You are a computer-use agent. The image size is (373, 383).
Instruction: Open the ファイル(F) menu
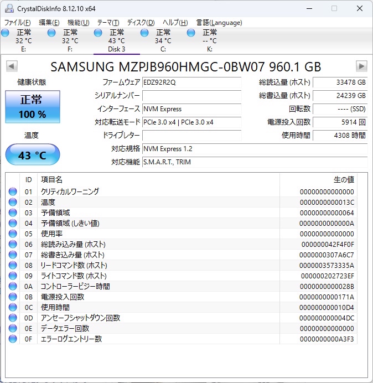point(18,23)
